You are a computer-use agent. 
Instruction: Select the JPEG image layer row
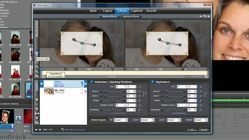tap(63, 91)
